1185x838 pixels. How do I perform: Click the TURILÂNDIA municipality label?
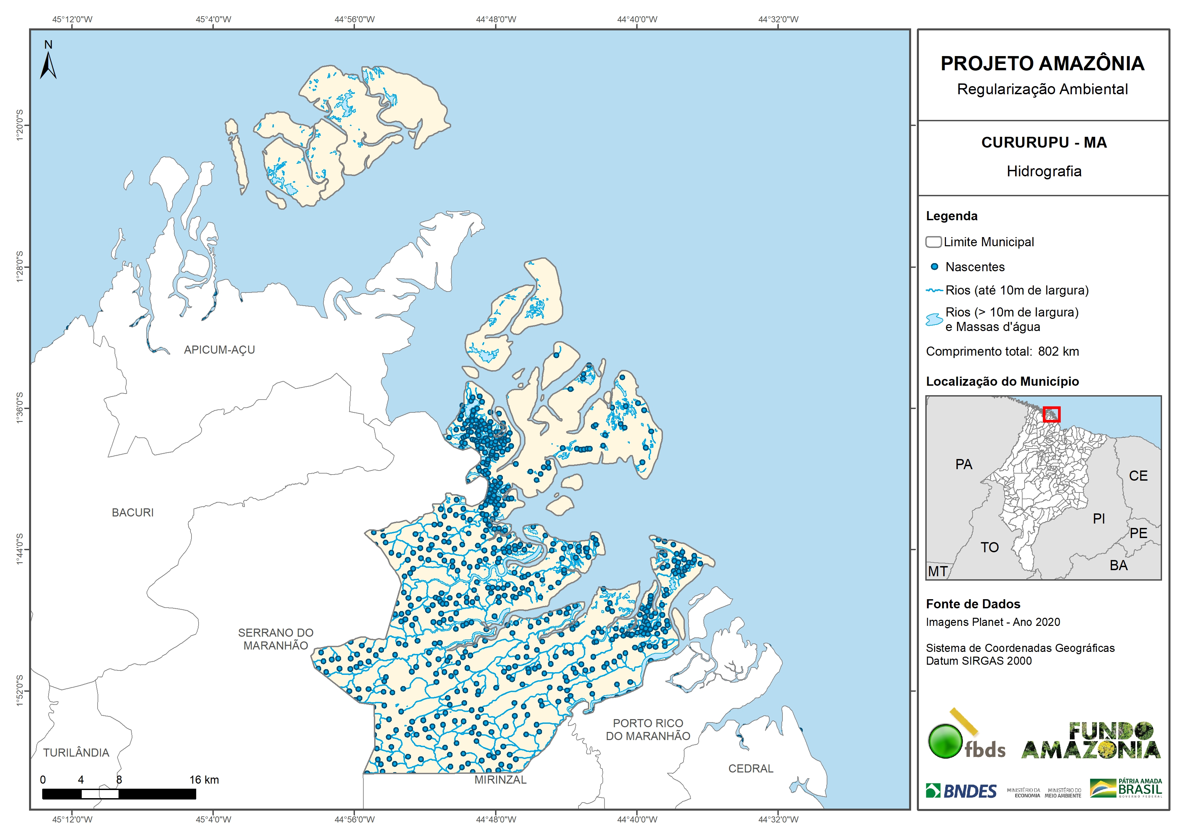(76, 753)
